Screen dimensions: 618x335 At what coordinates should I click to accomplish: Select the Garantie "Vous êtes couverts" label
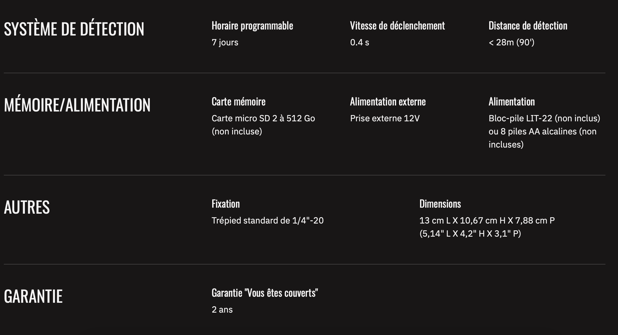265,293
